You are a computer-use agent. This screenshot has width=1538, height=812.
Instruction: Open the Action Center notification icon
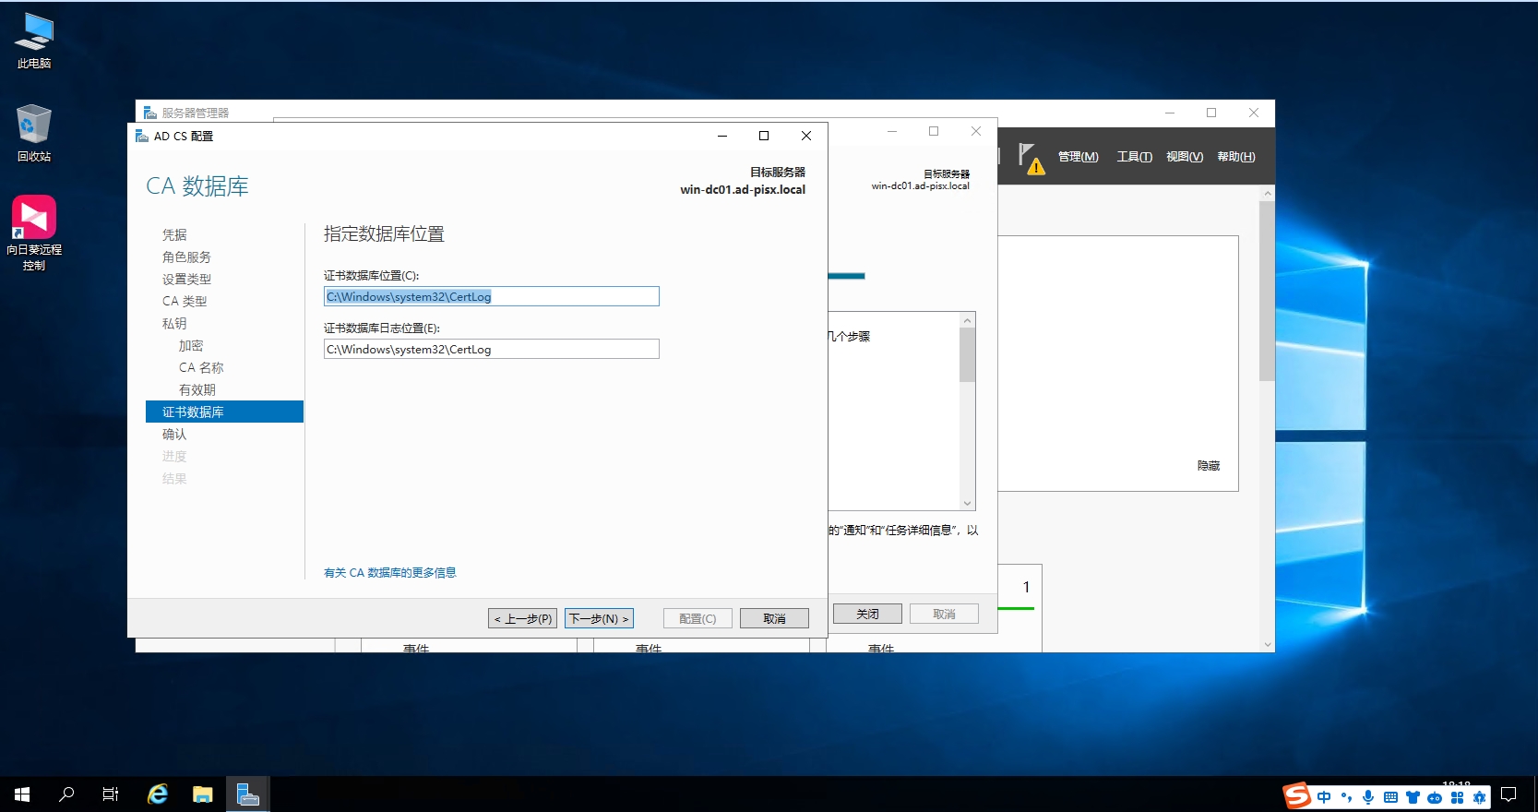pyautogui.click(x=1508, y=795)
